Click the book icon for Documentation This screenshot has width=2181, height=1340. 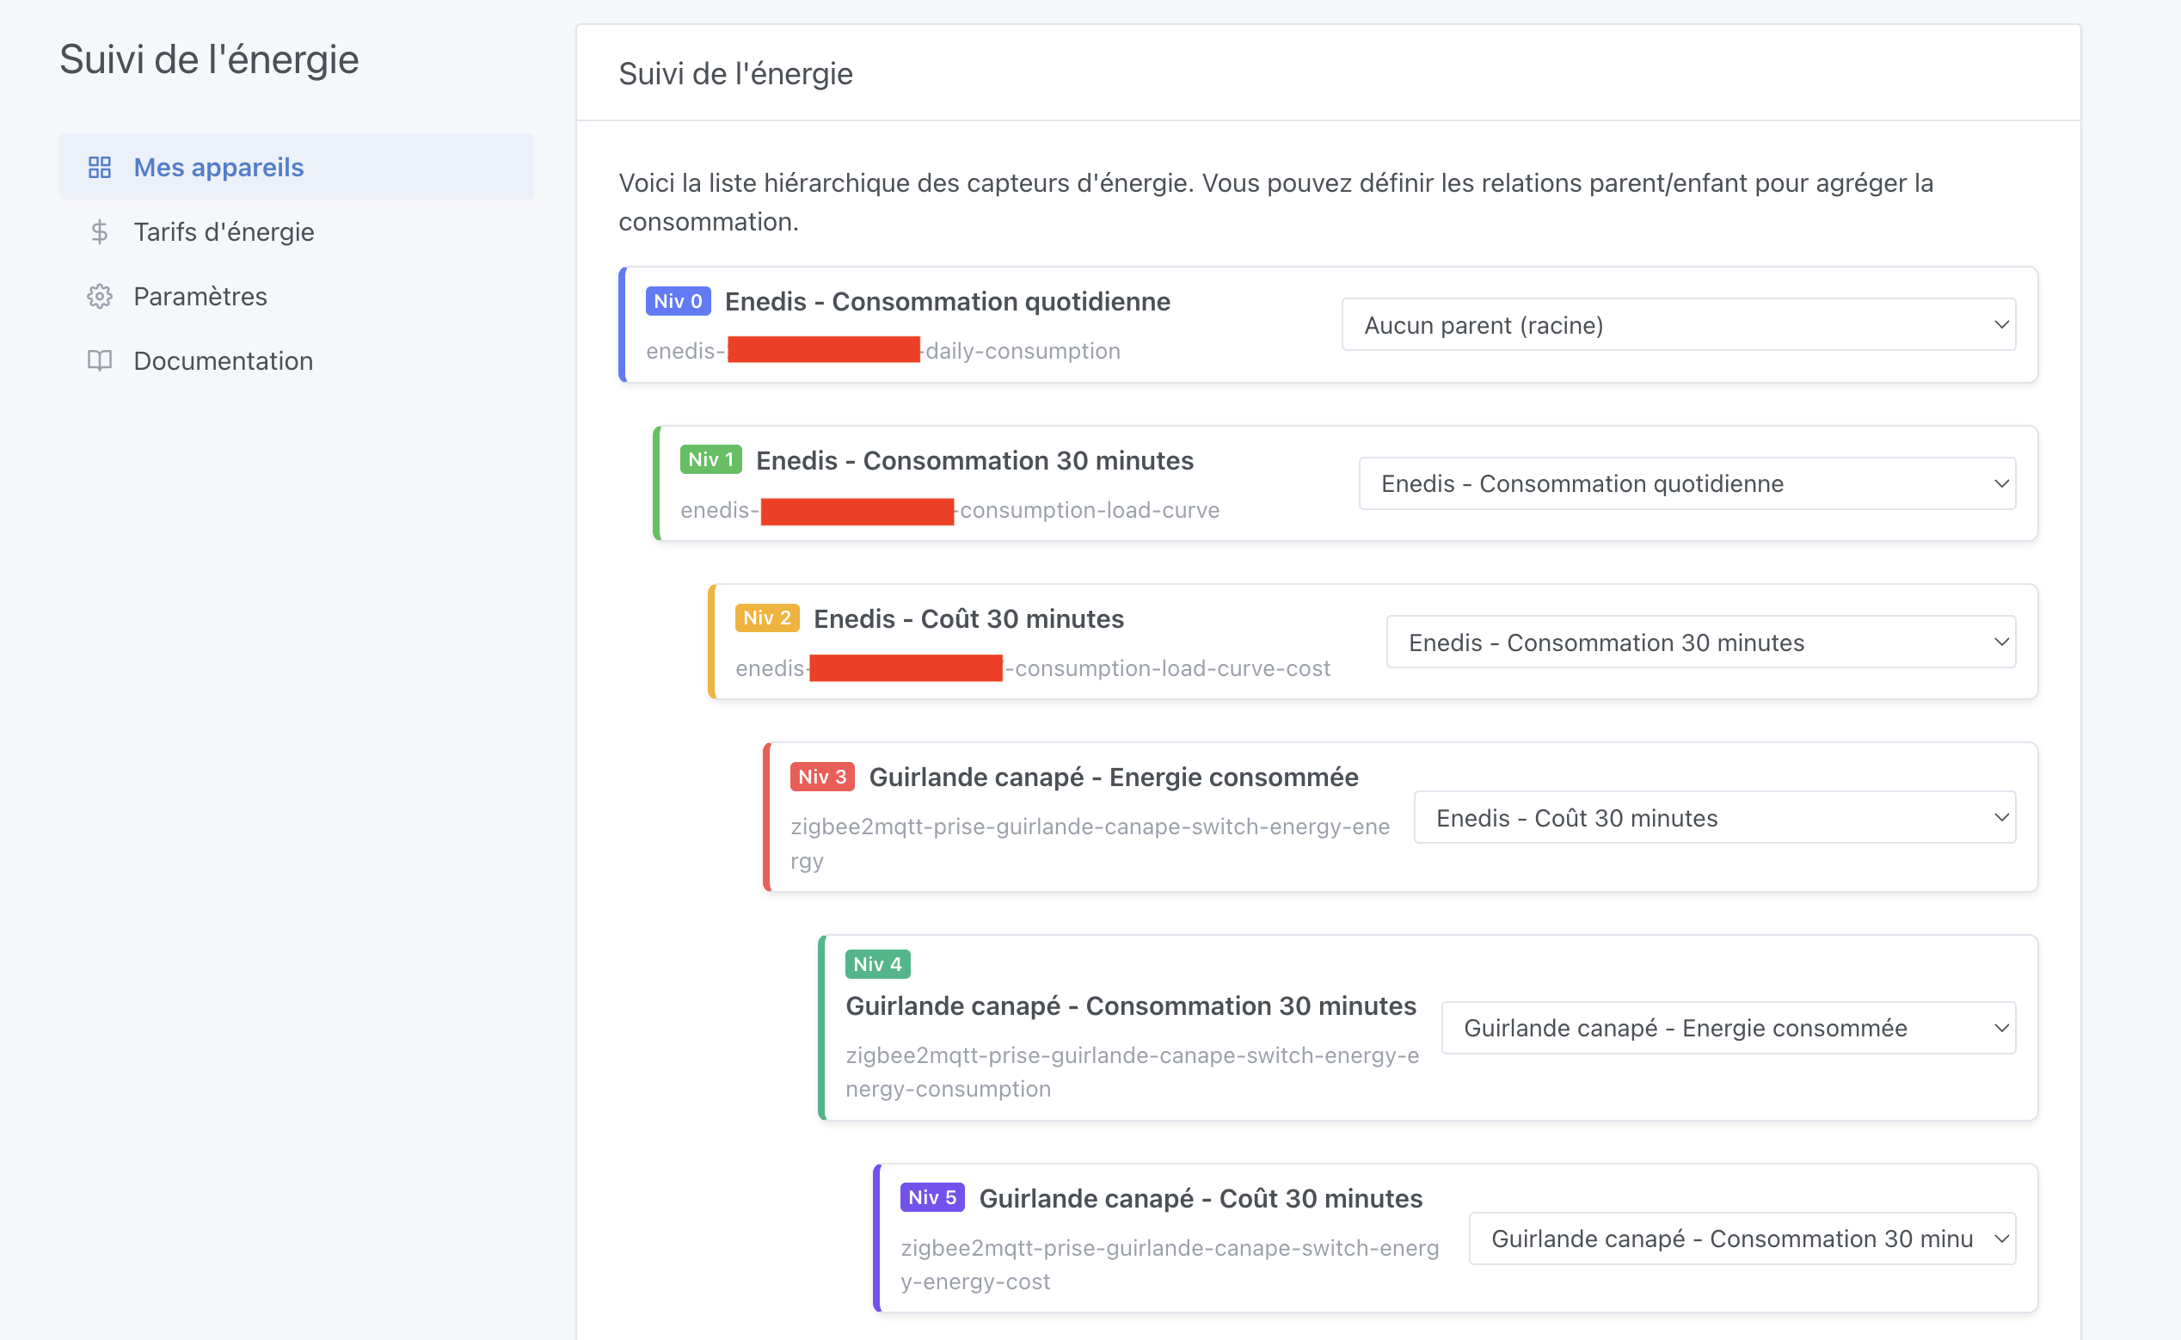(x=99, y=361)
